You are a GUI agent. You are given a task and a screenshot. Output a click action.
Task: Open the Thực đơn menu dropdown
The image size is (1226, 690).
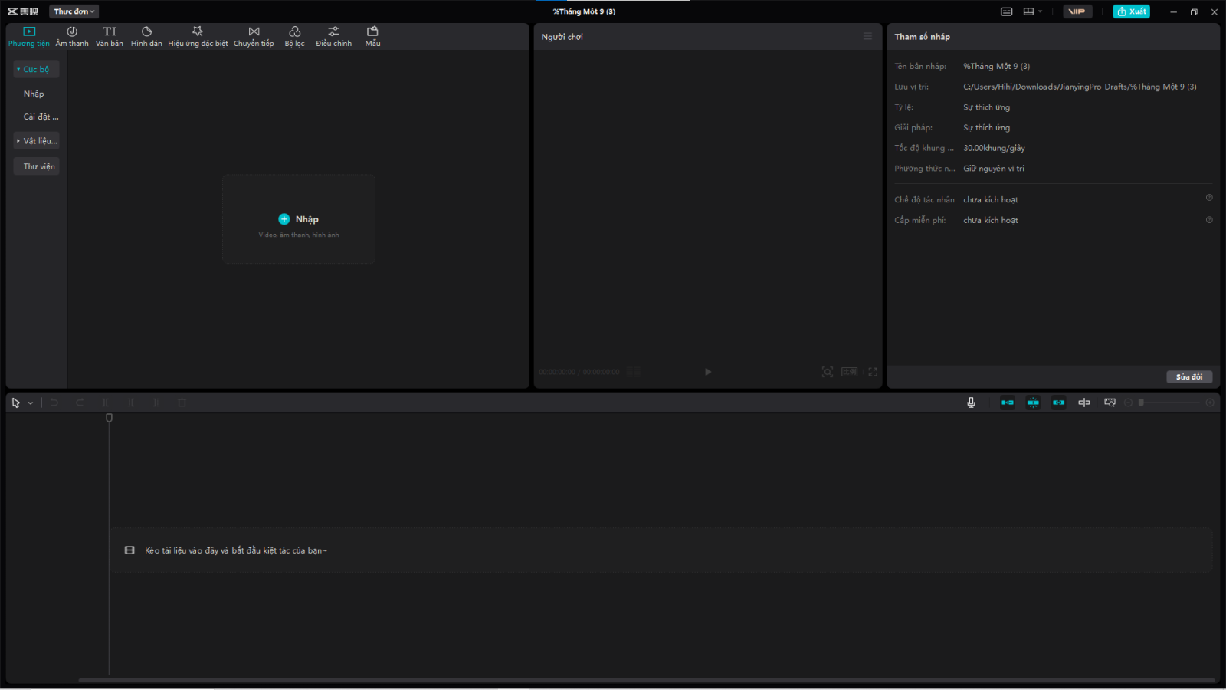pos(74,11)
